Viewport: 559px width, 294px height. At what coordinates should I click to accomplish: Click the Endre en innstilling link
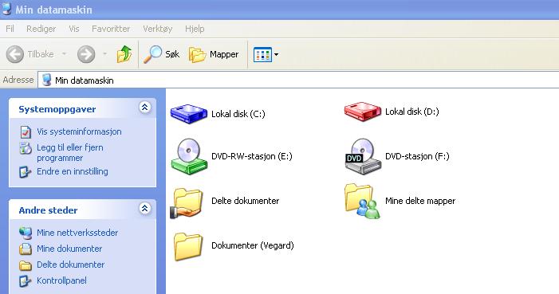pos(73,171)
